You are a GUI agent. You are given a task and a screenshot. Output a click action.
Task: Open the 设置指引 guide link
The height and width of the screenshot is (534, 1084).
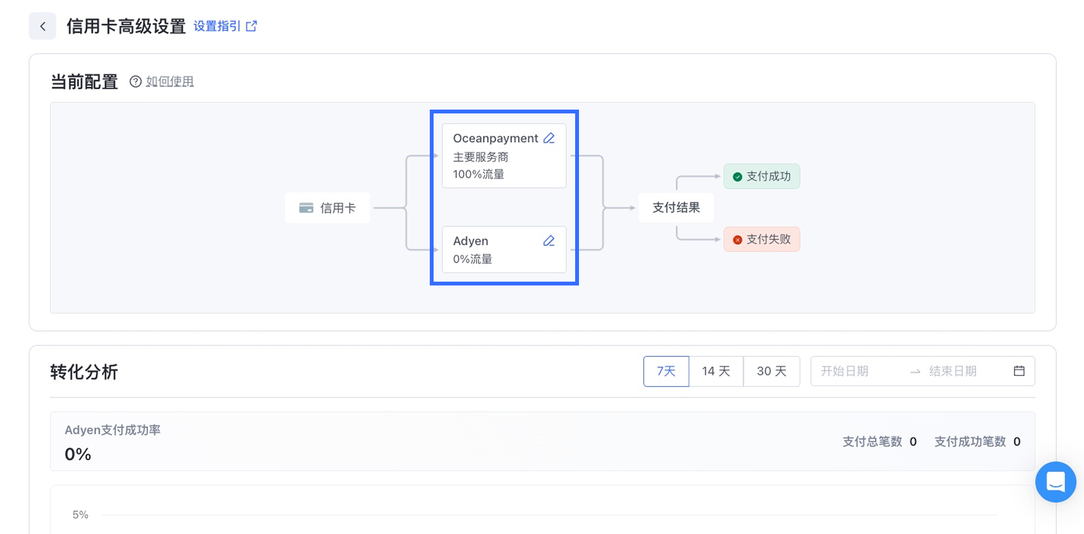point(217,26)
